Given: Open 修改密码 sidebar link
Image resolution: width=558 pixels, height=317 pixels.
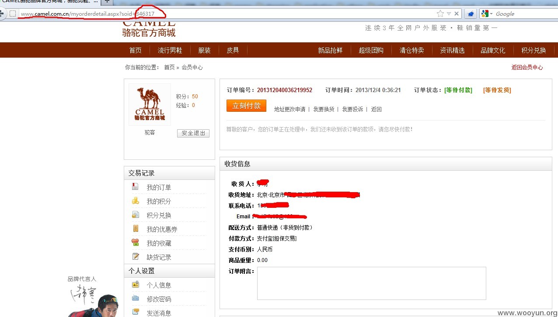Looking at the screenshot, I should (159, 299).
